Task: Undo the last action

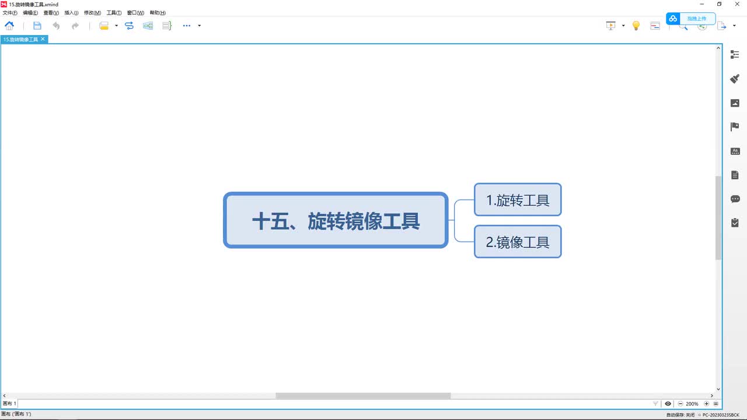Action: [56, 26]
